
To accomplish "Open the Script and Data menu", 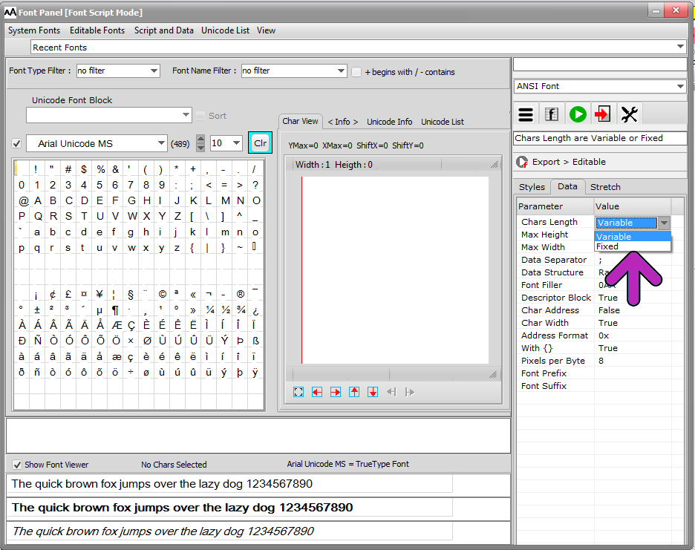I will tap(164, 30).
